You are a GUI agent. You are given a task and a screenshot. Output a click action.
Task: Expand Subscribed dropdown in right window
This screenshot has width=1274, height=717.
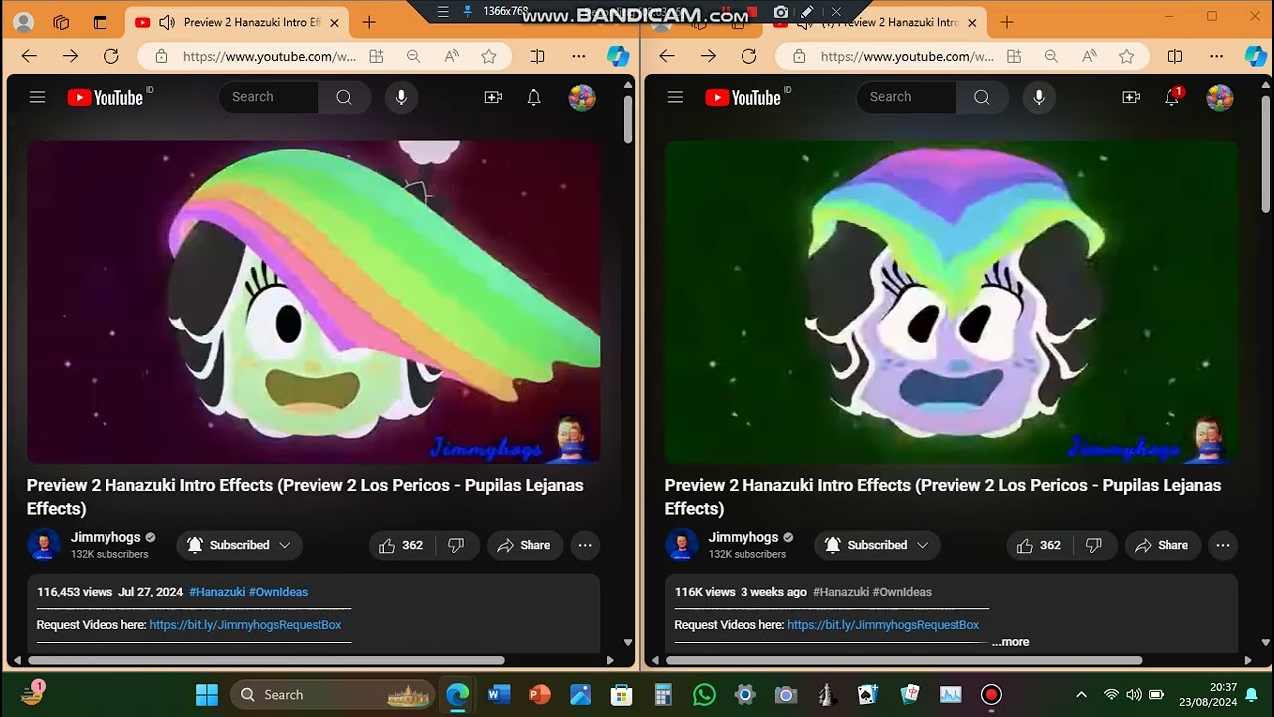[x=877, y=545]
